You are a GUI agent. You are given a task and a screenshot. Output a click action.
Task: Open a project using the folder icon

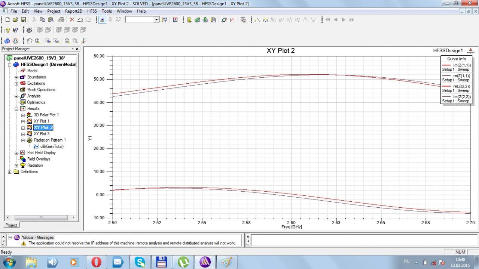[15, 19]
